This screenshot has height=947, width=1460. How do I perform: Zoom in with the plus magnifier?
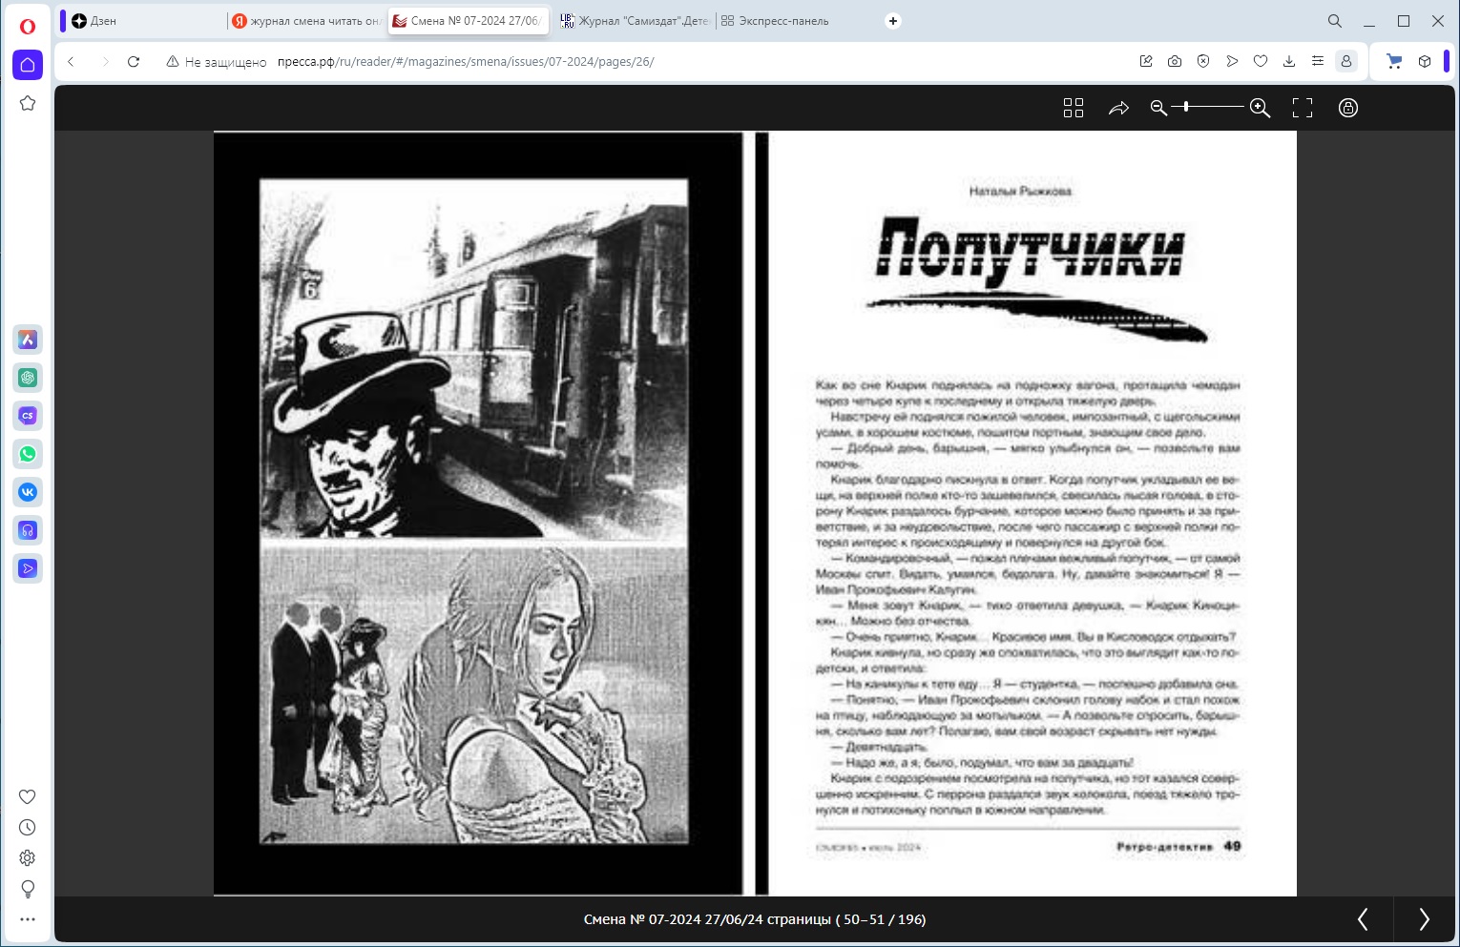tap(1260, 108)
